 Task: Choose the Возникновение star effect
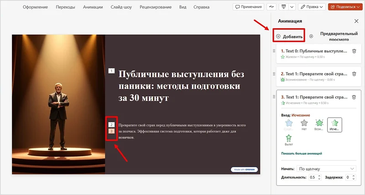319,125
